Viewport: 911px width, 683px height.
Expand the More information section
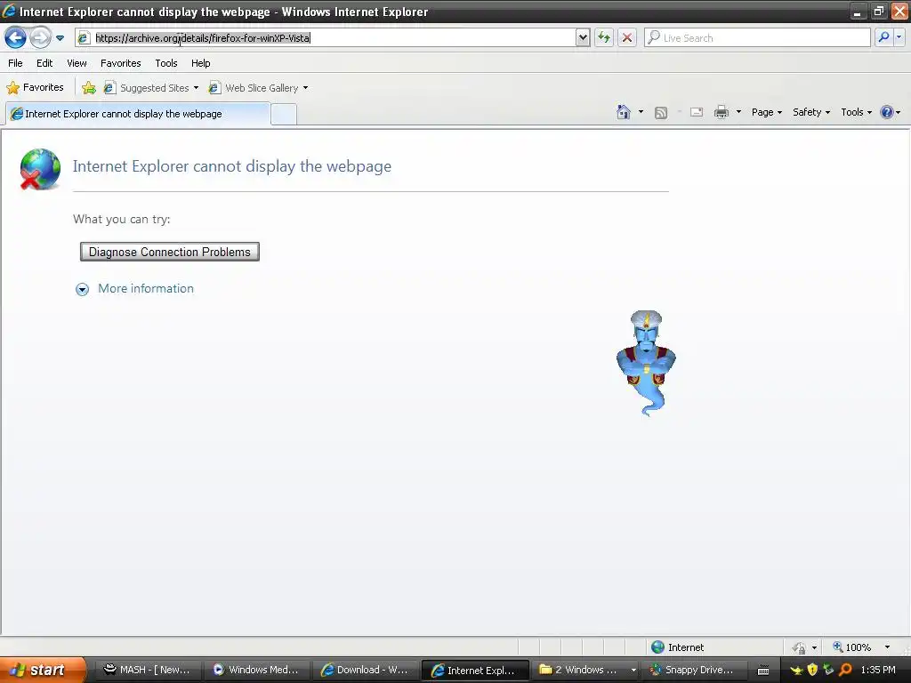point(134,289)
